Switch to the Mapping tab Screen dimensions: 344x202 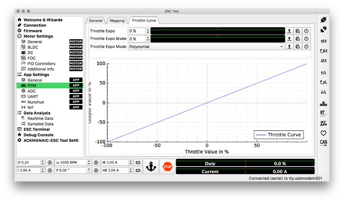coord(117,20)
